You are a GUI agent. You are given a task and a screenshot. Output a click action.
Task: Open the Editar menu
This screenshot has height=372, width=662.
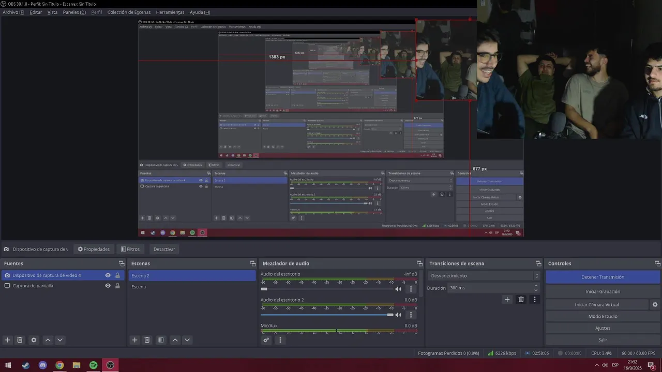(x=36, y=12)
